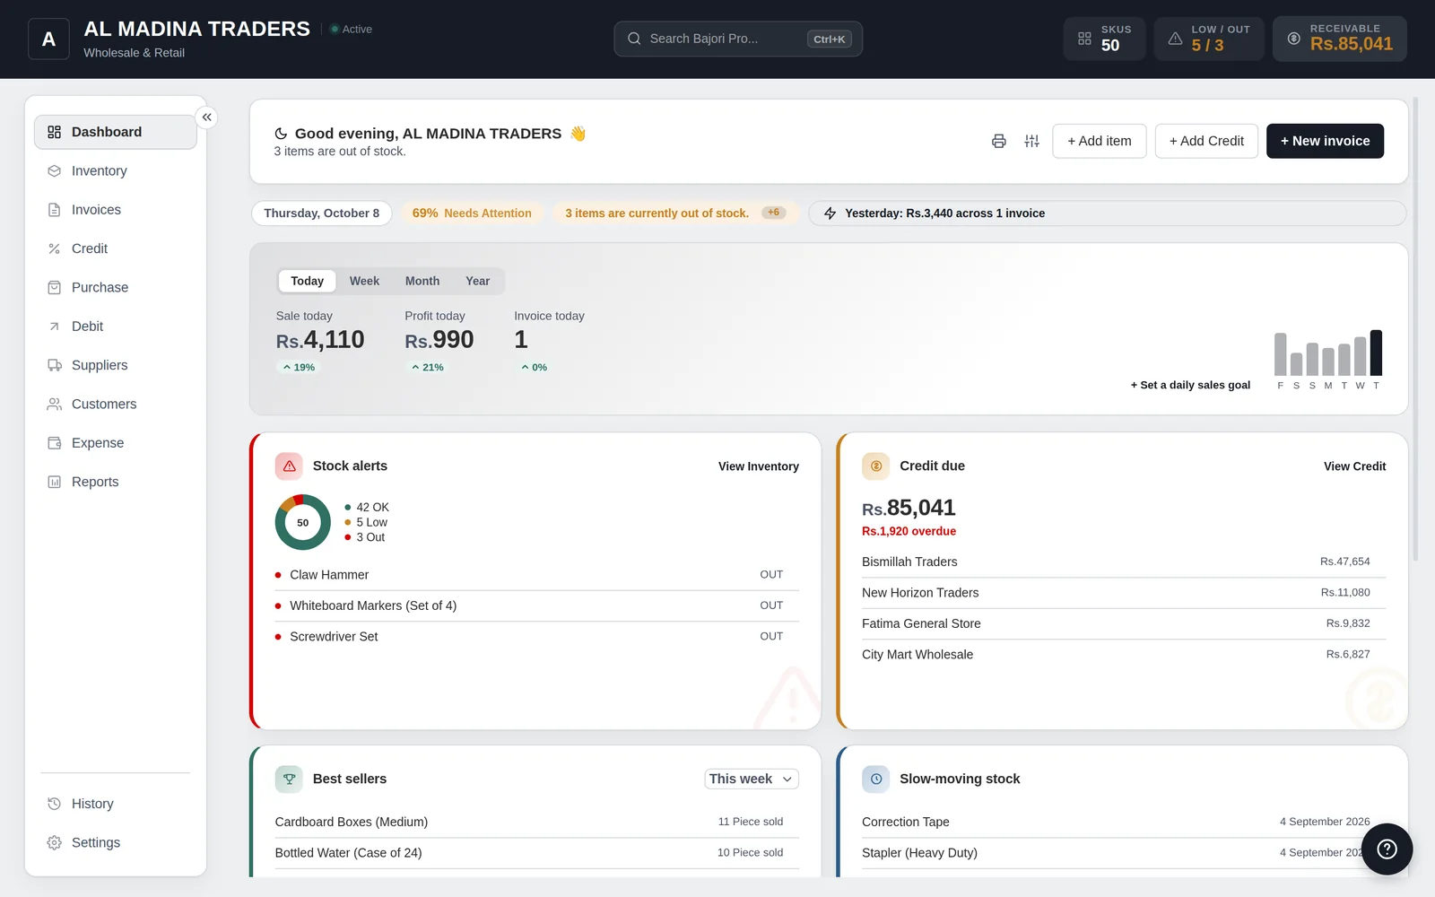Collapse the sidebar with double-chevron icon
The image size is (1435, 897).
[x=206, y=118]
